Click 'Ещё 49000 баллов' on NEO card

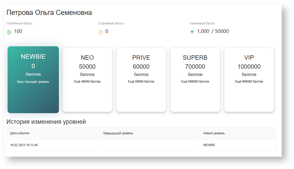point(87,82)
